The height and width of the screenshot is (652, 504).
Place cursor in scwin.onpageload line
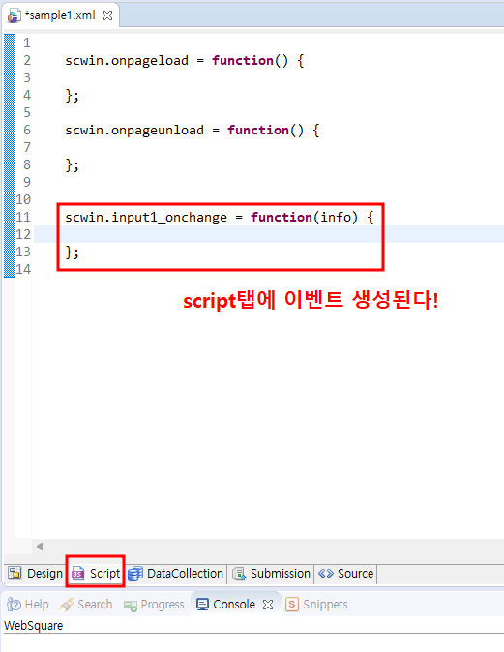point(185,61)
